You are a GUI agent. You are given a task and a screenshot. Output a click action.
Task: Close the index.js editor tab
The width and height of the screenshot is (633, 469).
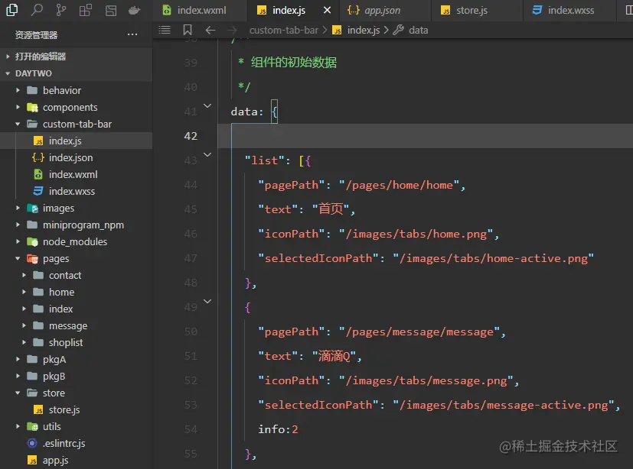[328, 11]
